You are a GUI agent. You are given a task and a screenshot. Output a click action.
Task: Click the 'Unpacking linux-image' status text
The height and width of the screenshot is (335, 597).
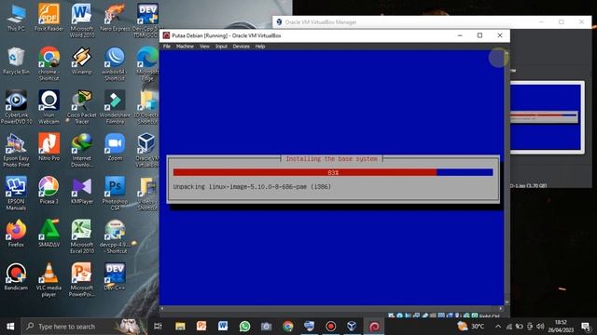(x=252, y=186)
